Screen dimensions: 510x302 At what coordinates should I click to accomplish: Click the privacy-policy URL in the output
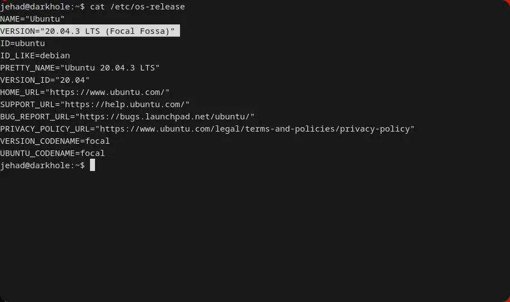coord(255,129)
